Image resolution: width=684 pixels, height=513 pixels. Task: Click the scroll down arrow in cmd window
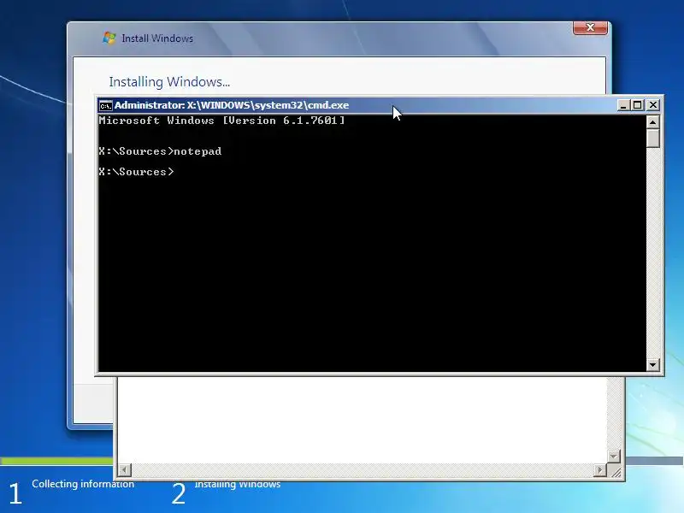point(652,365)
